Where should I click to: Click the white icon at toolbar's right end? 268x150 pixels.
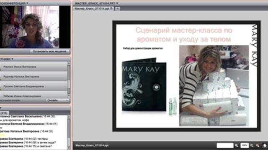click(x=265, y=145)
